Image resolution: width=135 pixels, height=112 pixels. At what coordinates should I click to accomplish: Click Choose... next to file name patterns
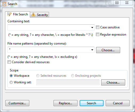click(108, 50)
